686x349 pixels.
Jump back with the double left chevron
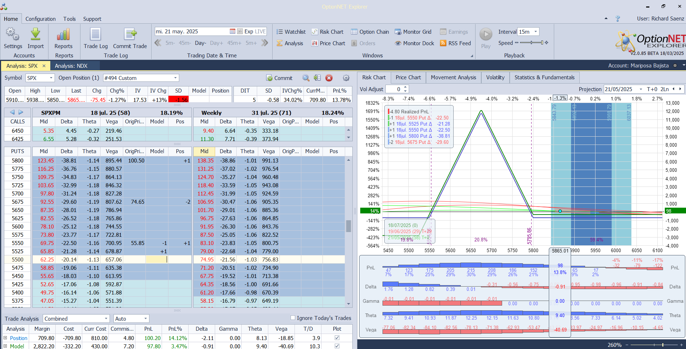pyautogui.click(x=158, y=43)
